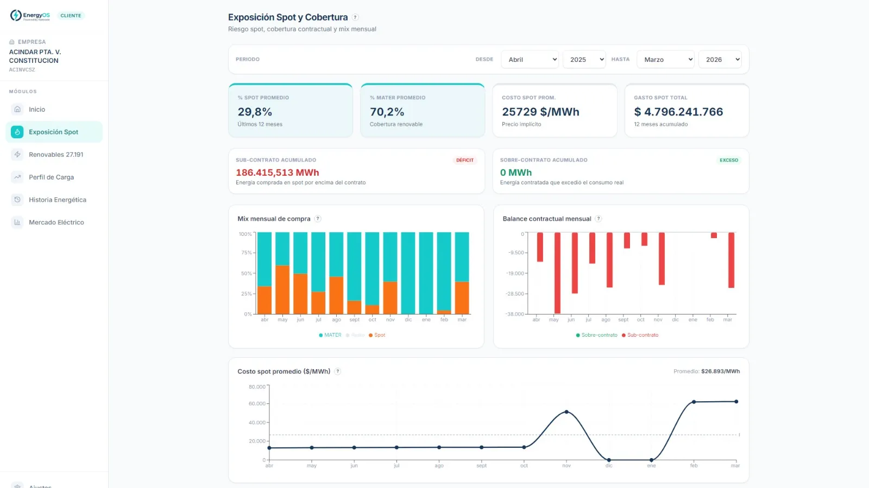Open the Hasta year dropdown showing 2026

[x=720, y=60]
